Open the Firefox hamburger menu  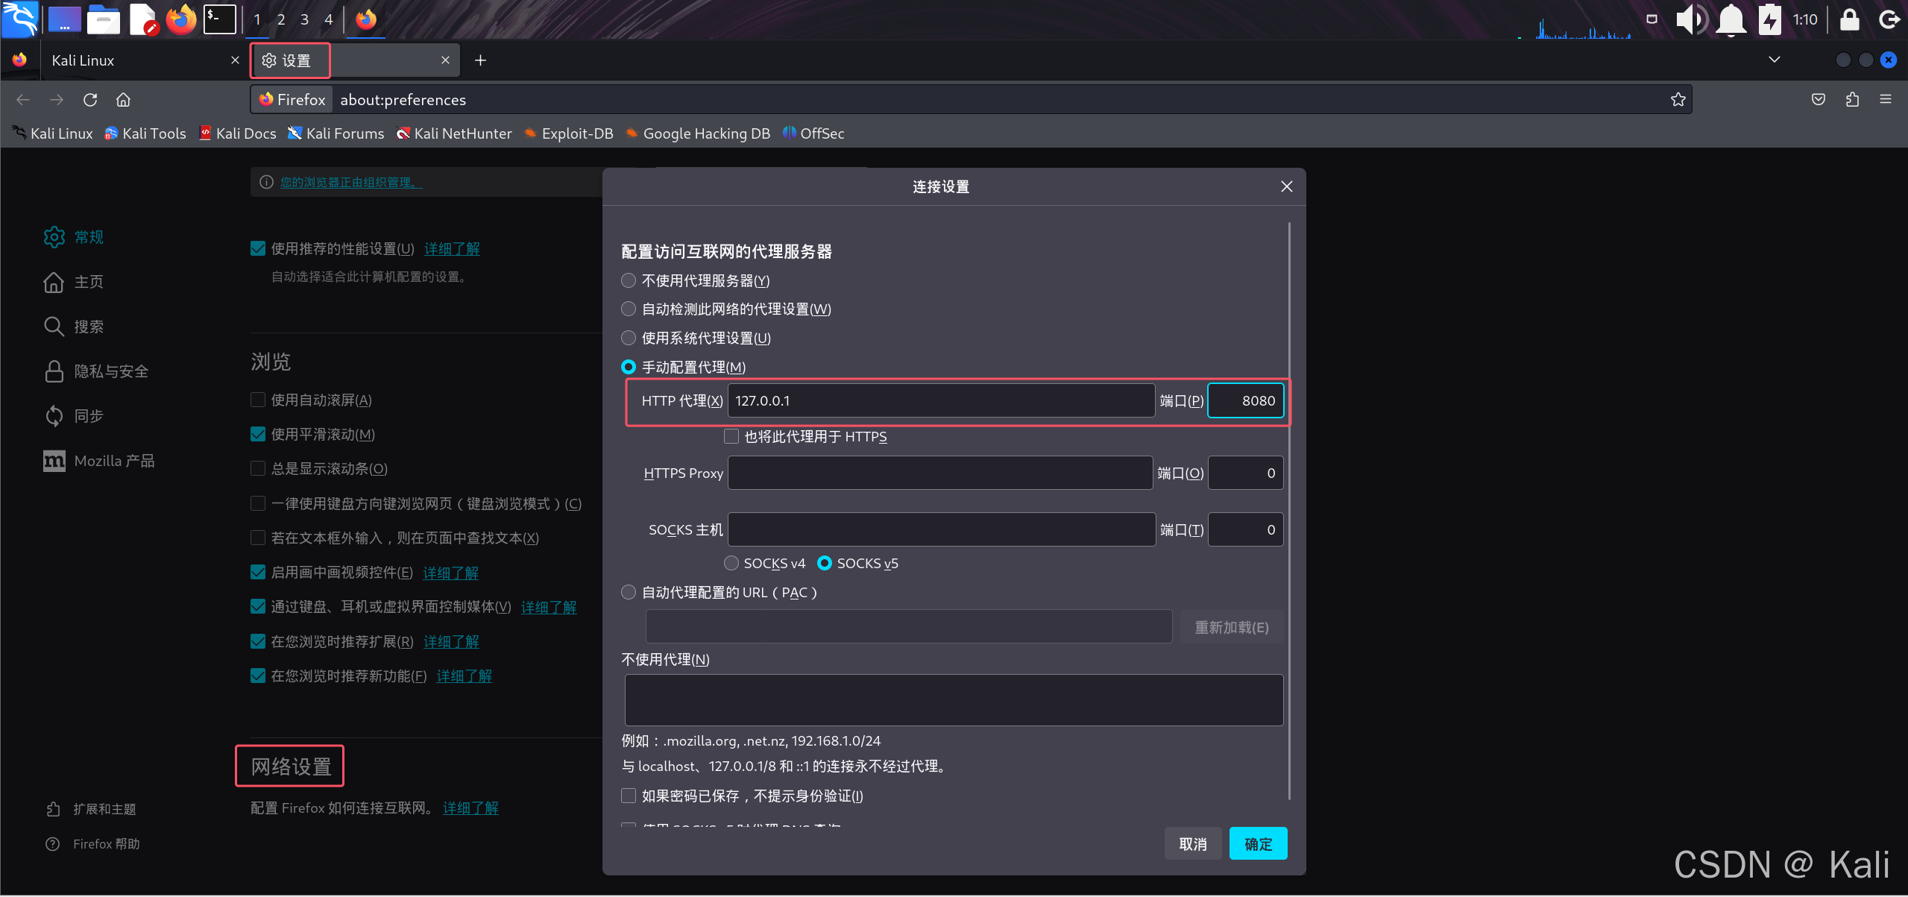pos(1886,100)
